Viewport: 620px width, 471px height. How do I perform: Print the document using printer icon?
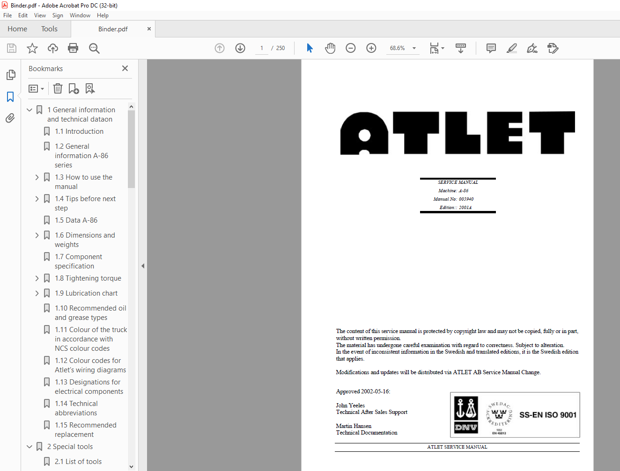[x=73, y=48]
